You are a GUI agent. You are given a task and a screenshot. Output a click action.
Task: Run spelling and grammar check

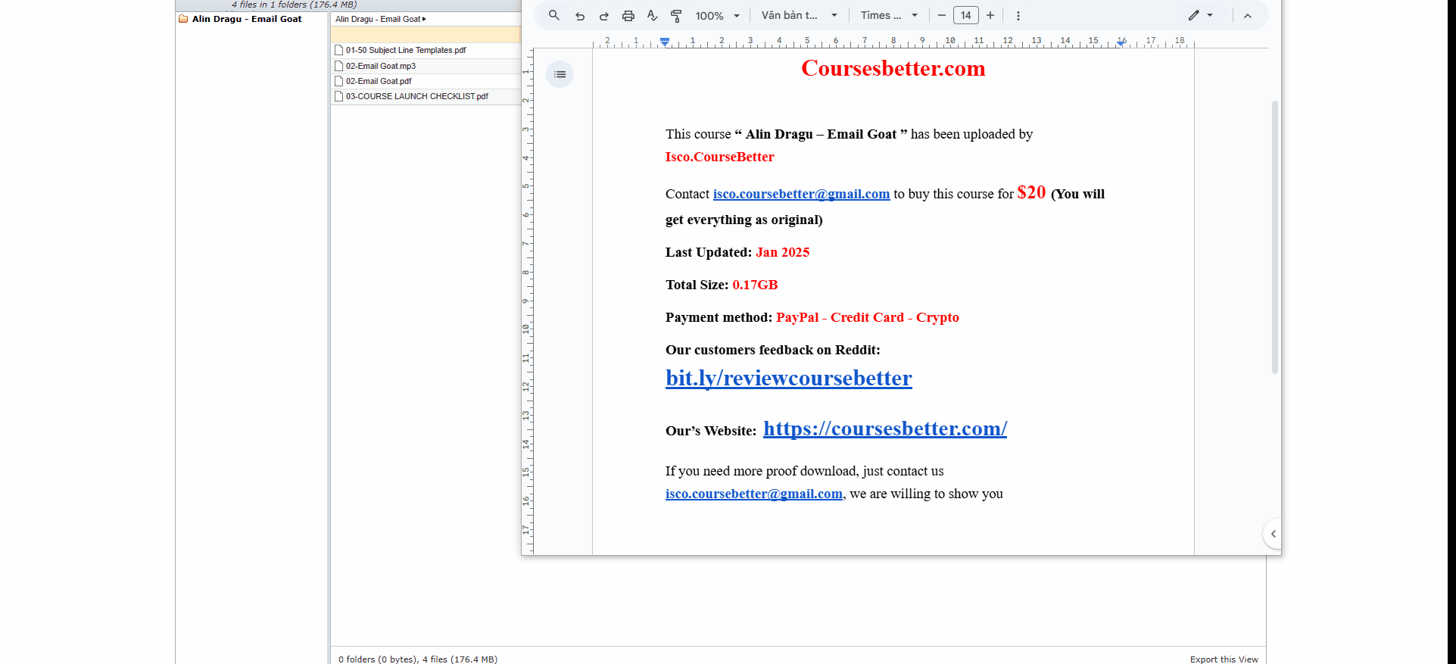pyautogui.click(x=653, y=16)
